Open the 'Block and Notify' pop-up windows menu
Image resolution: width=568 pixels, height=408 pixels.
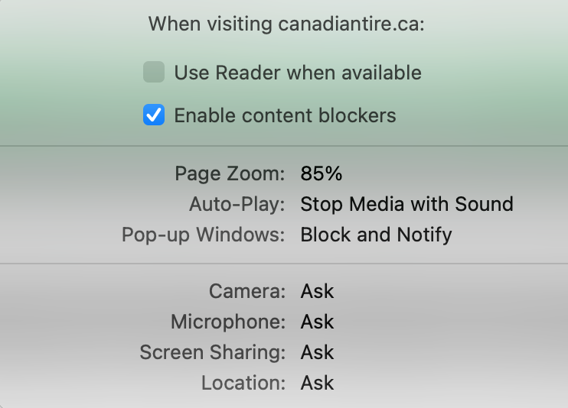[x=376, y=234]
